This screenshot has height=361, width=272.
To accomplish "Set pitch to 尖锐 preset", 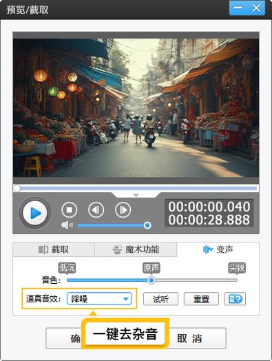I will tap(237, 268).
